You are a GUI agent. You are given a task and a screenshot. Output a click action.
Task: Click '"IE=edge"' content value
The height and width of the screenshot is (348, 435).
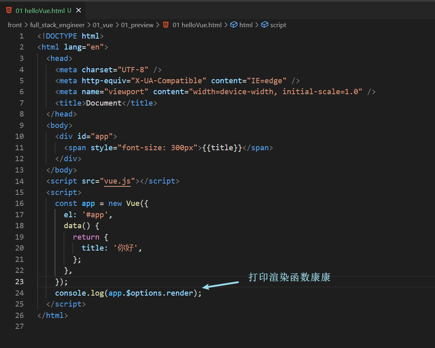click(266, 81)
